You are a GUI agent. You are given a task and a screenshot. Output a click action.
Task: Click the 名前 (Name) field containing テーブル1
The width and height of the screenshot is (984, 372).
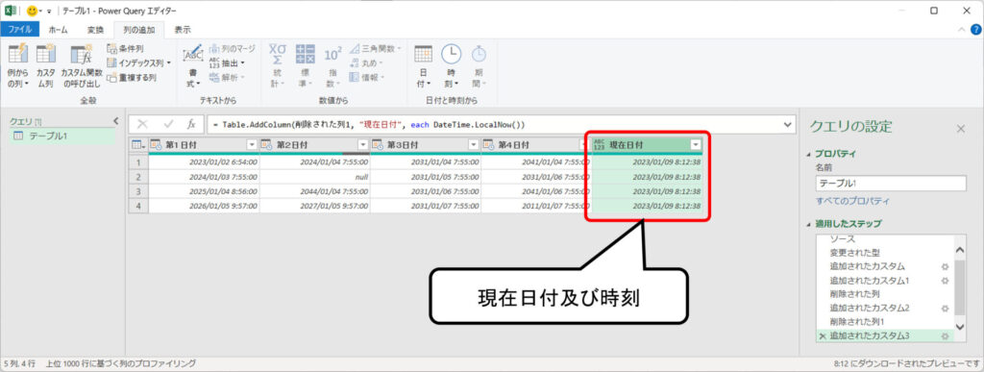[891, 184]
